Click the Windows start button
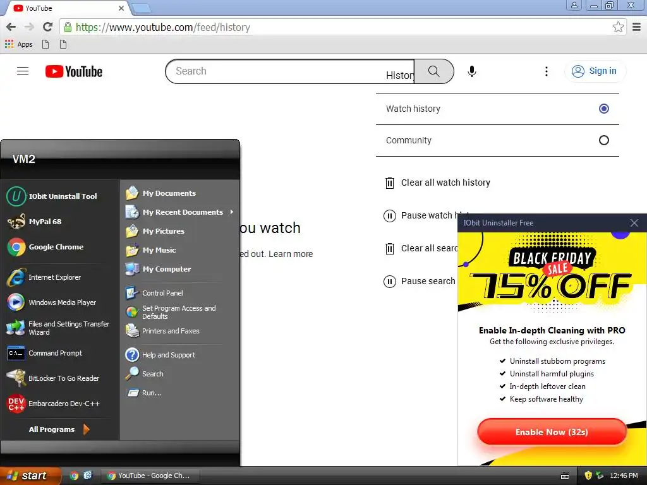 click(x=29, y=476)
